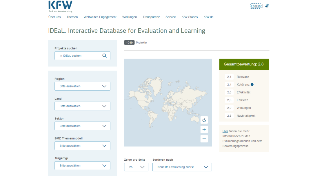Click the 1049 projects count badge

(x=129, y=43)
